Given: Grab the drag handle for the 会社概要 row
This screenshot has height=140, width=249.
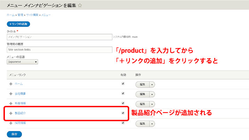Looking at the screenshot, I should [x=11, y=94].
